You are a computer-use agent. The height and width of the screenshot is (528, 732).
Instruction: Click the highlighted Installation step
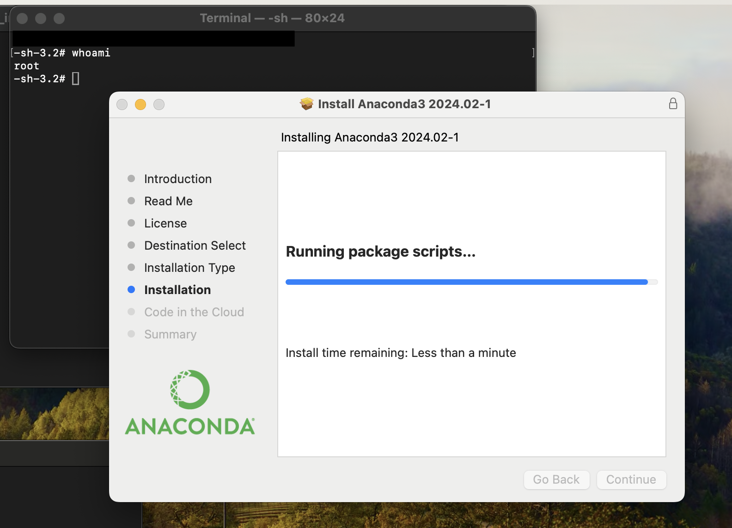tap(177, 290)
